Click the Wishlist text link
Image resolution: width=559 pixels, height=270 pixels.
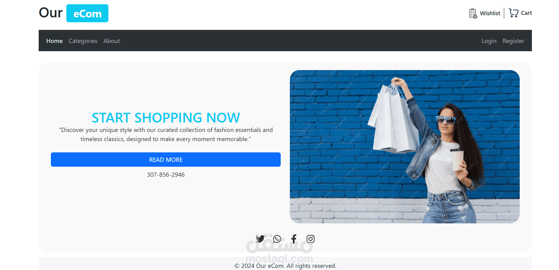coord(490,13)
